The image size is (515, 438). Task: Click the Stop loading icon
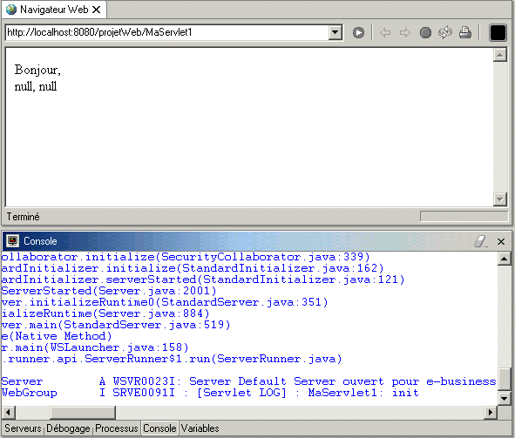[x=425, y=33]
